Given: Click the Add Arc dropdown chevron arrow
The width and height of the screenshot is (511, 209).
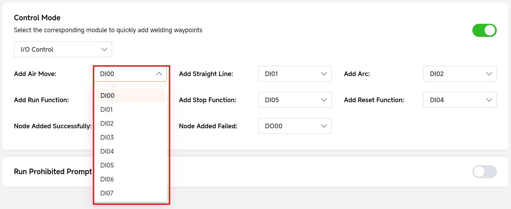Looking at the screenshot, I should click(489, 74).
